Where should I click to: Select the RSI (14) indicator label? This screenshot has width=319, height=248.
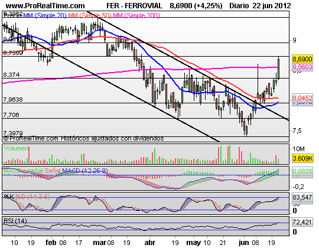(15, 221)
